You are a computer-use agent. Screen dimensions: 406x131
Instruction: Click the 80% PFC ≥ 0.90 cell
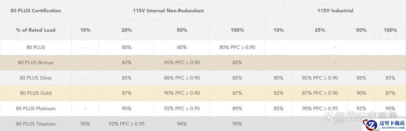237,47
